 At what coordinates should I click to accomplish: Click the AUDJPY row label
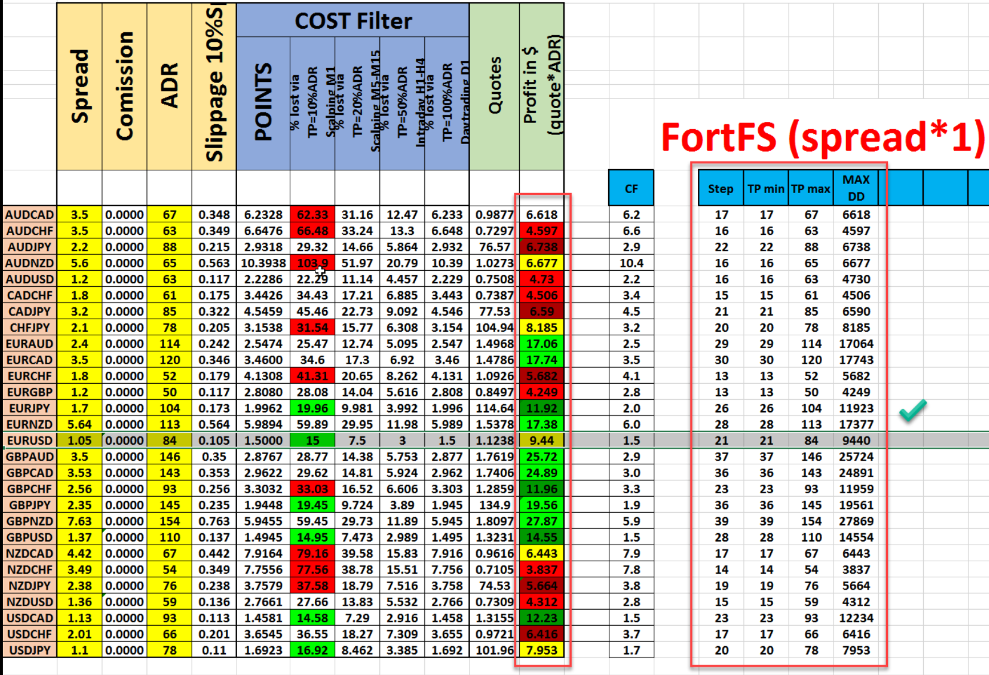click(29, 247)
